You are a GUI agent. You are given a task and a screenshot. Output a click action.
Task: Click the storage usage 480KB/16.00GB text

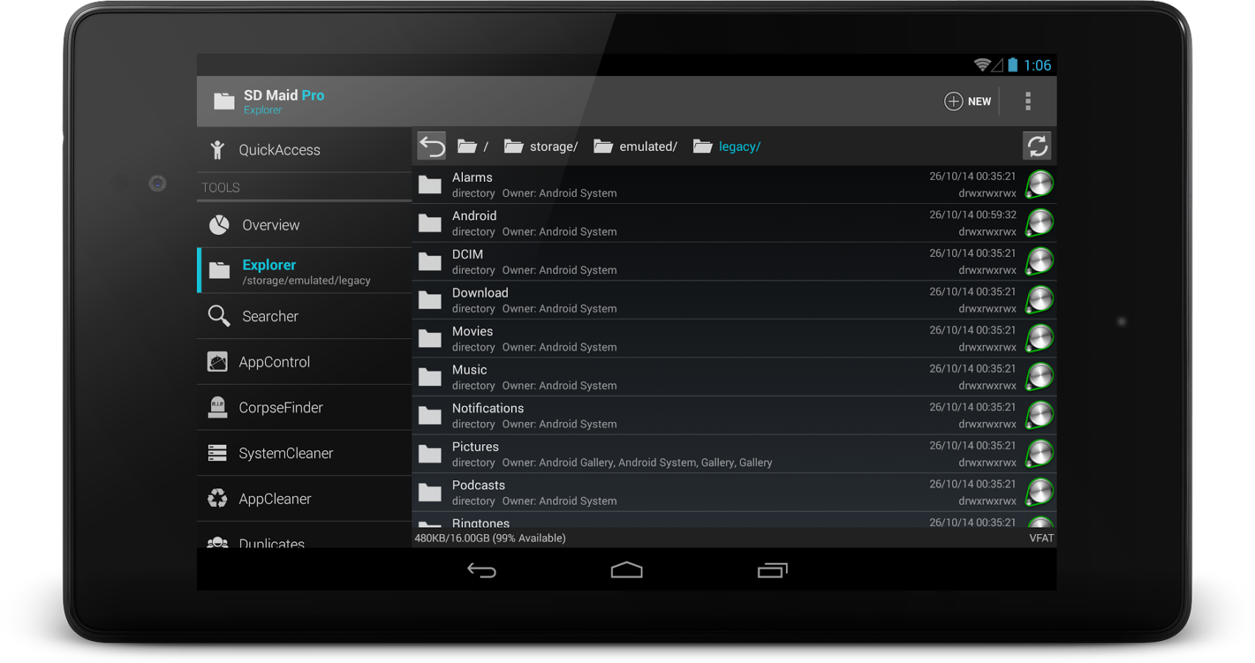point(490,538)
